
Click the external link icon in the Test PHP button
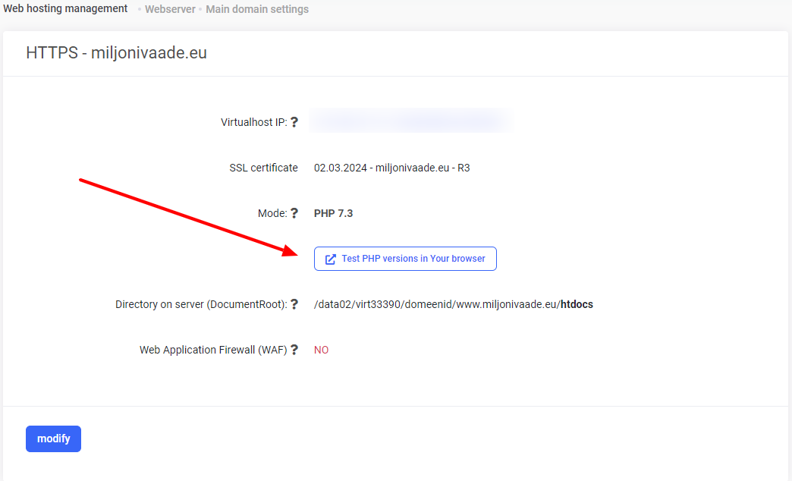click(x=330, y=259)
